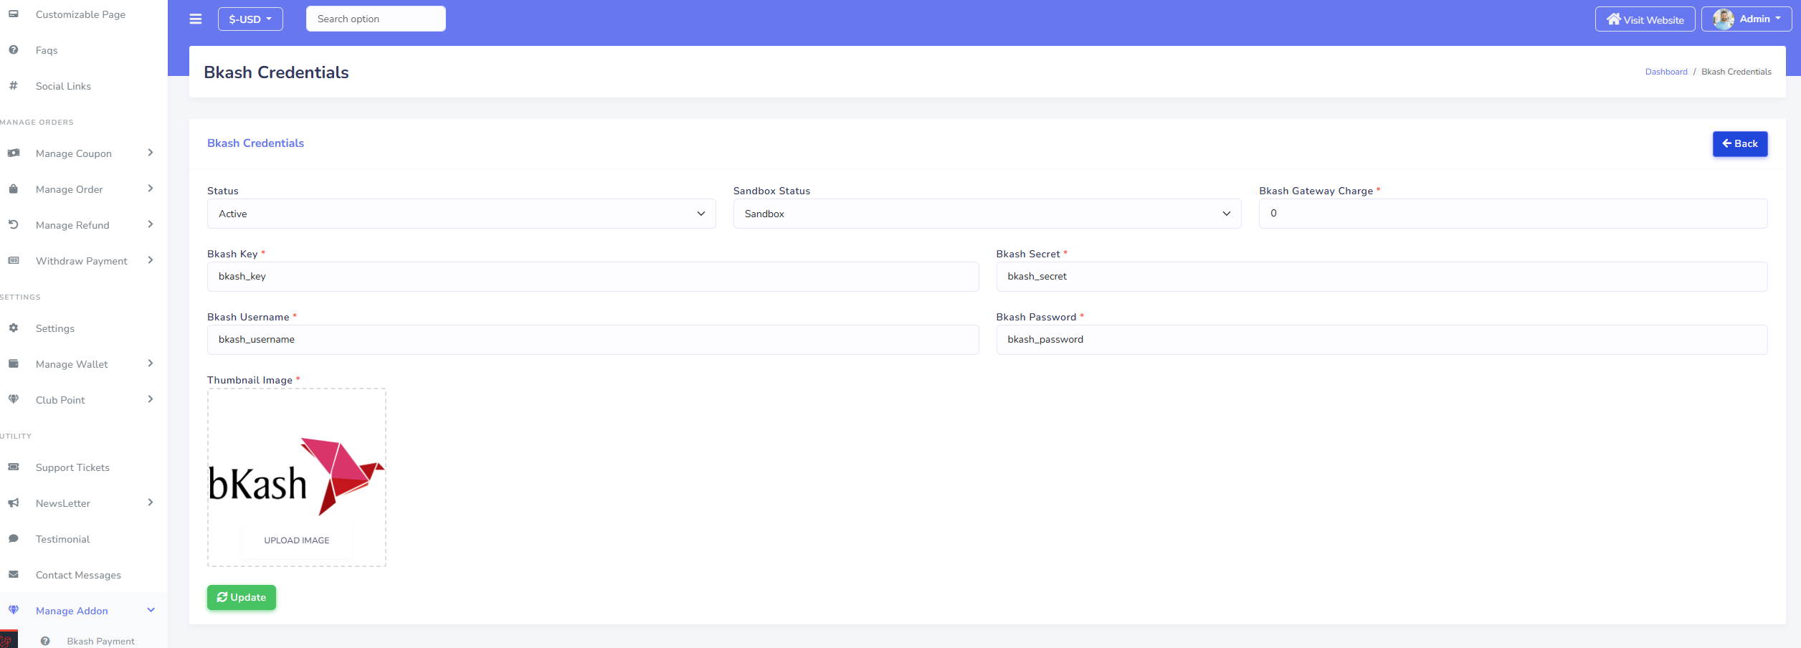The width and height of the screenshot is (1801, 648).
Task: Click the Social Links hash icon
Action: (14, 85)
